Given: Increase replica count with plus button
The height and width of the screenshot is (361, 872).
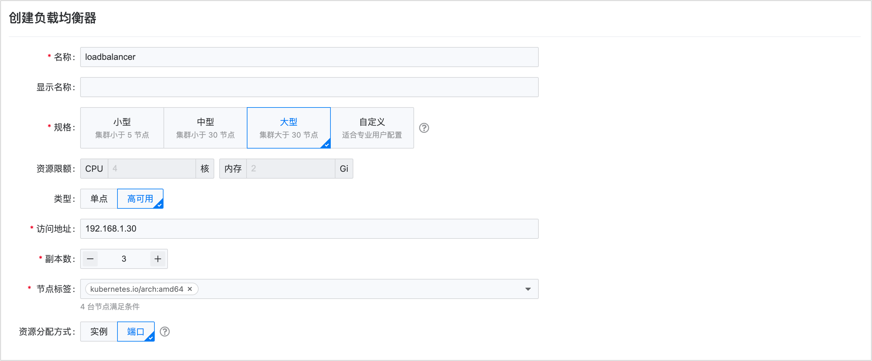Looking at the screenshot, I should click(x=158, y=259).
